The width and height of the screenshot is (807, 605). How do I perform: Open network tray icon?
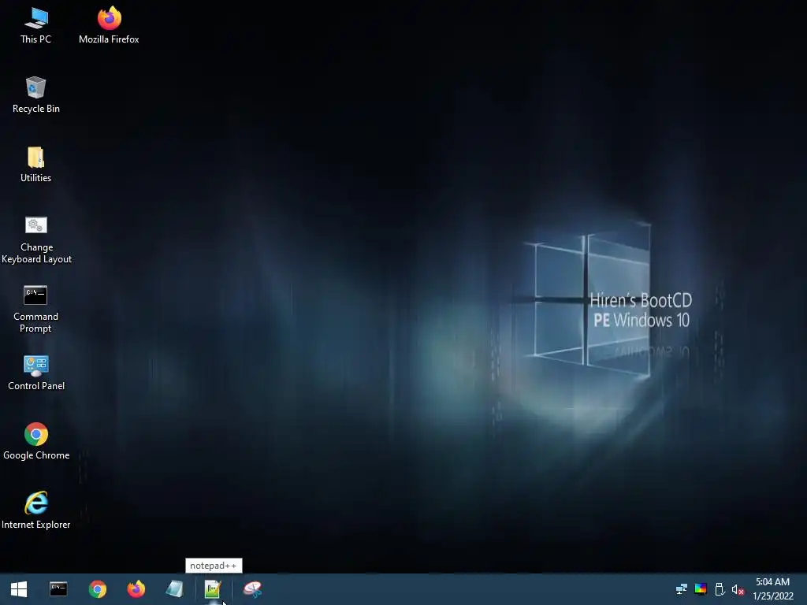[x=682, y=589]
